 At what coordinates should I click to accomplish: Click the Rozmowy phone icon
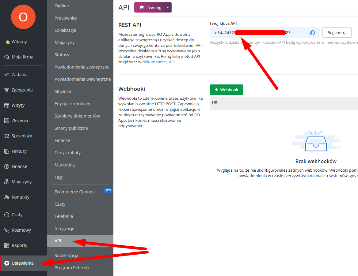pyautogui.click(x=6, y=230)
